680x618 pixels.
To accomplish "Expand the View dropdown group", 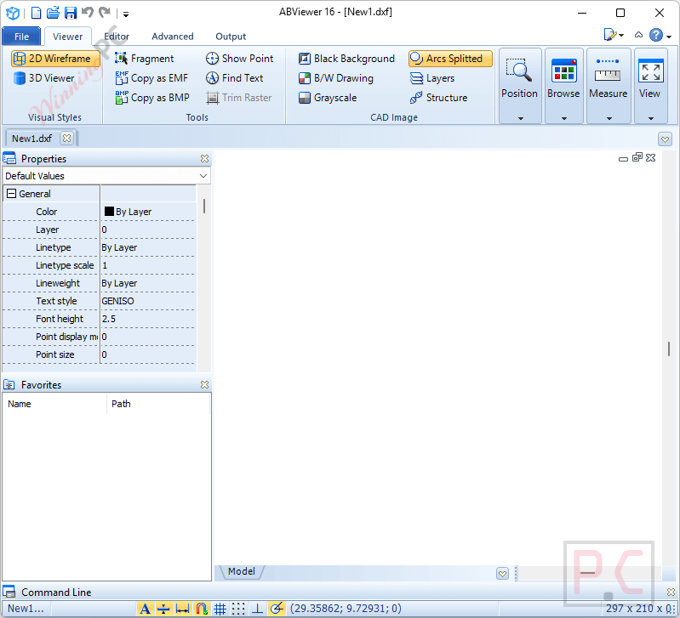I will point(650,86).
